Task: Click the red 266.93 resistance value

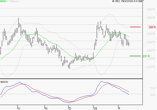Action: pyautogui.click(x=152, y=27)
